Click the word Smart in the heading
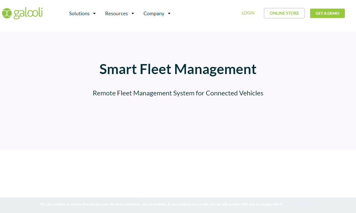356x213 pixels. pos(118,69)
